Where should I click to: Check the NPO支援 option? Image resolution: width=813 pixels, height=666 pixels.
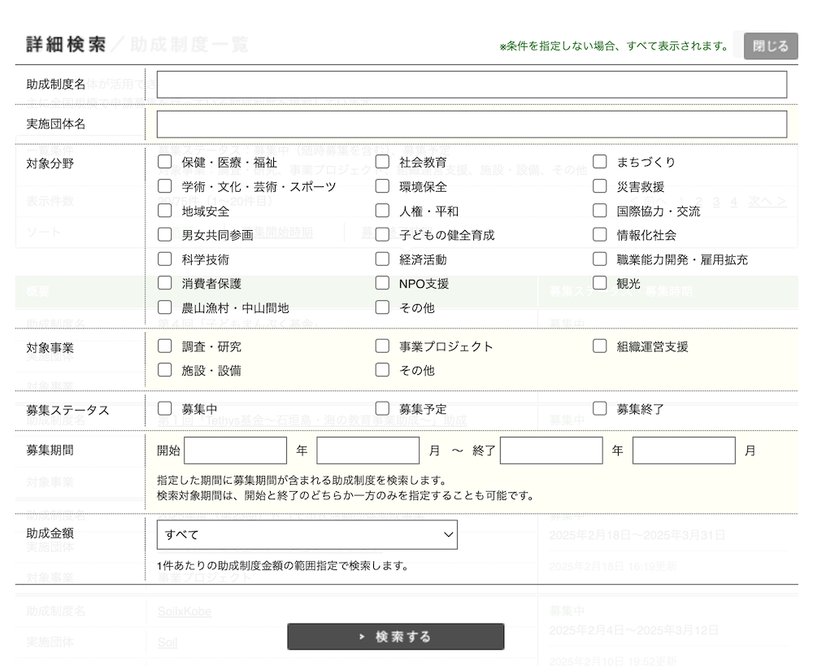click(382, 283)
